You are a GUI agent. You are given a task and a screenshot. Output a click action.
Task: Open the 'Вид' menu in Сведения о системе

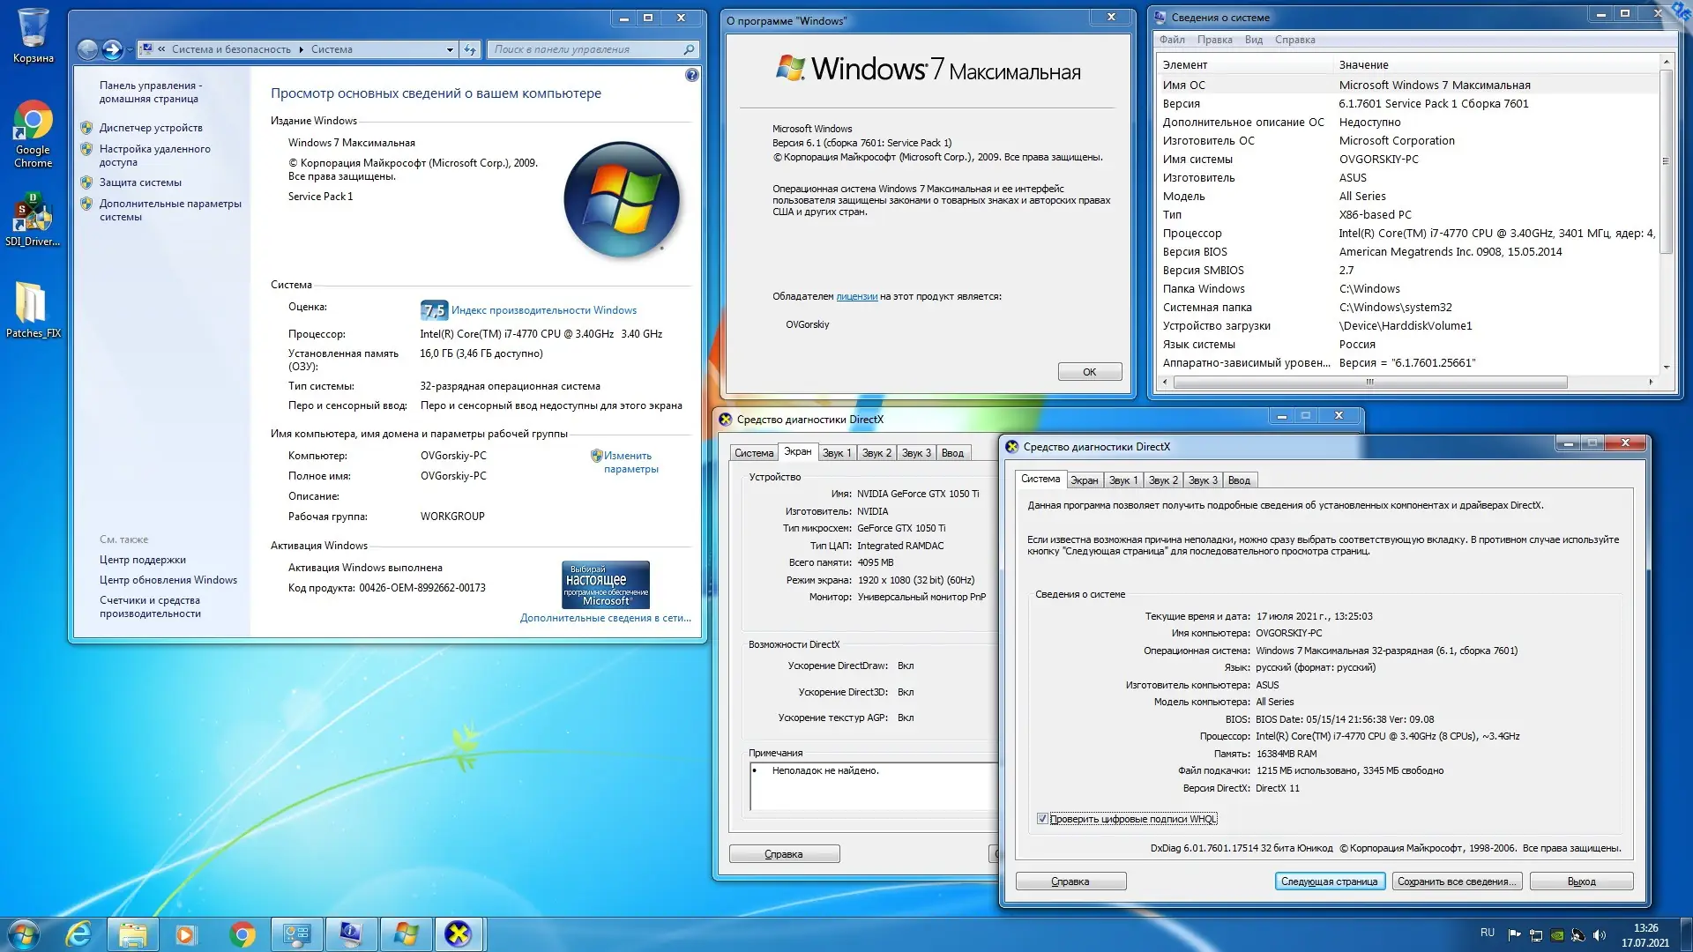click(x=1253, y=40)
